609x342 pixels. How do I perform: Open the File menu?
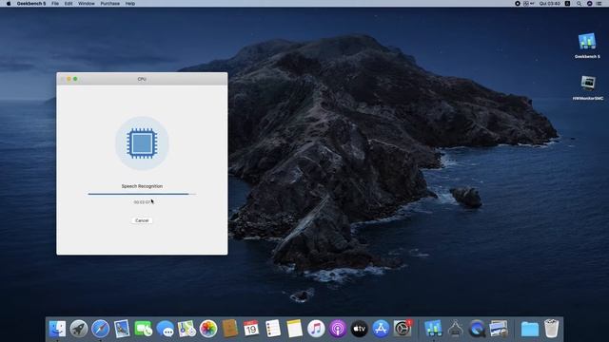(55, 4)
